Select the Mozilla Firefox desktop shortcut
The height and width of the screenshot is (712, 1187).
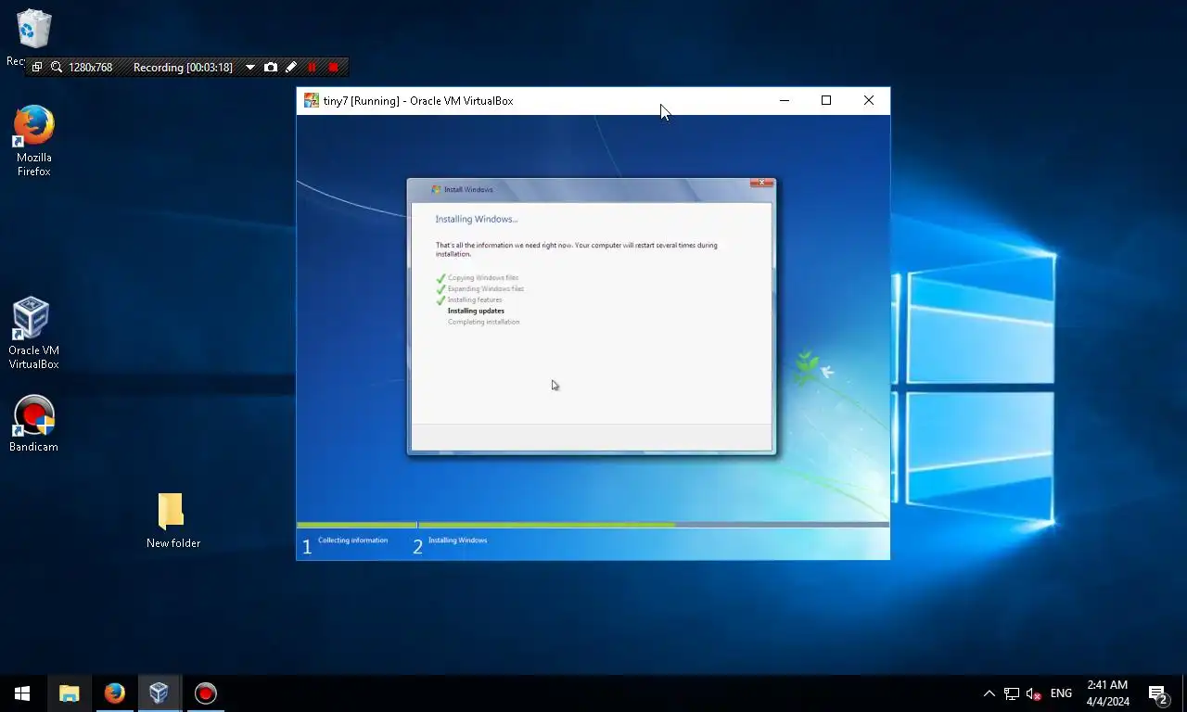click(x=33, y=141)
